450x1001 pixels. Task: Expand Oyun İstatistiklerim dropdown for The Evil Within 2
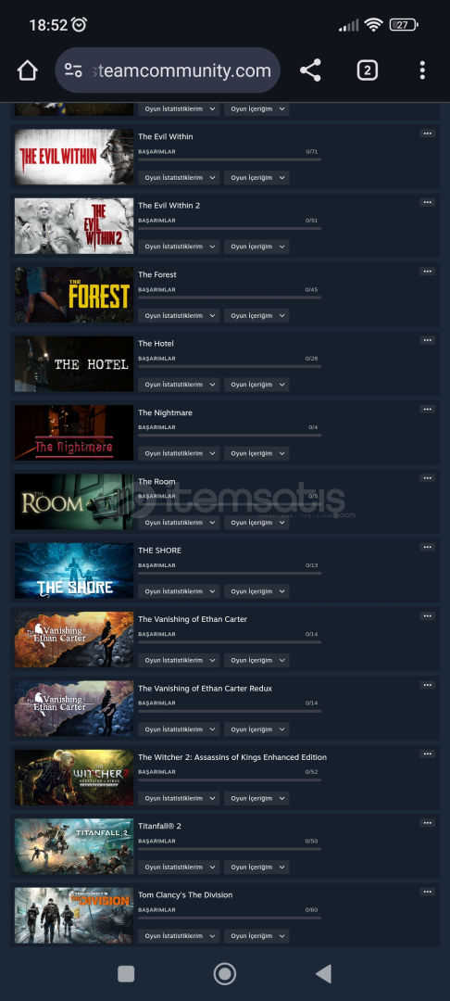pyautogui.click(x=179, y=247)
